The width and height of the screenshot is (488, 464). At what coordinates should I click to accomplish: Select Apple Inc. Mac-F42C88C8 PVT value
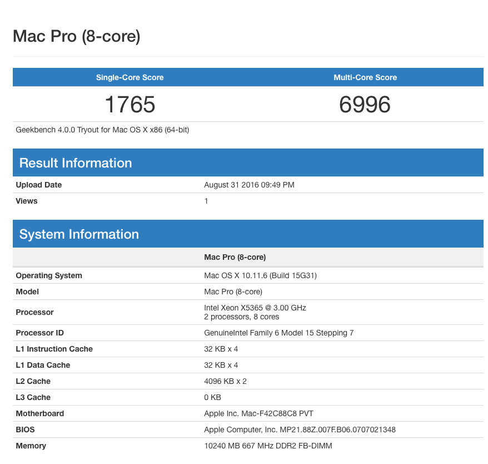point(258,413)
